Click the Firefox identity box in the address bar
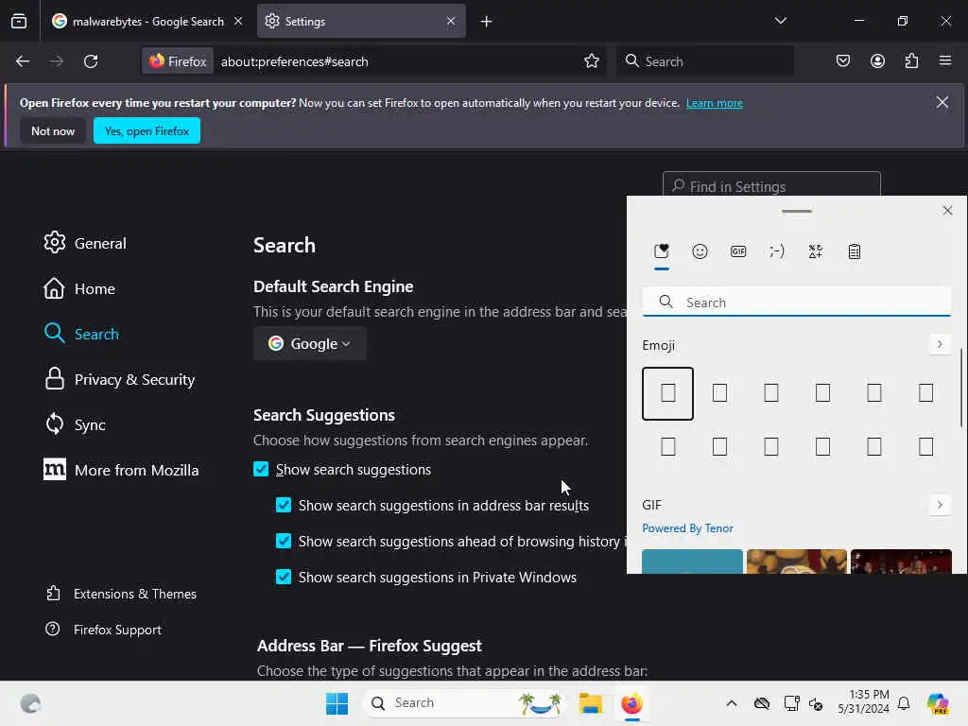Image resolution: width=968 pixels, height=726 pixels. tap(178, 61)
